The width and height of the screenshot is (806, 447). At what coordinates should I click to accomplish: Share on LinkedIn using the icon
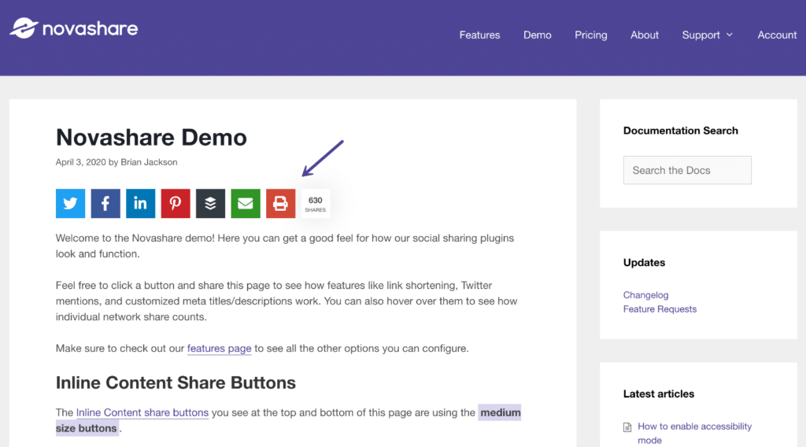point(140,204)
